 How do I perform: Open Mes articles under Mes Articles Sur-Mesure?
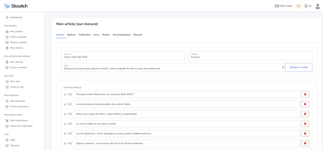(17, 62)
